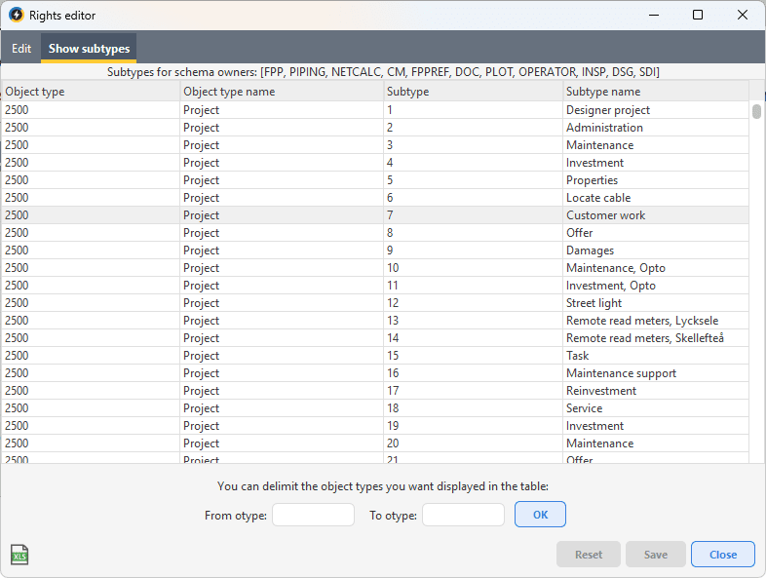Screen dimensions: 766x578
Task: Click the Close button
Action: [722, 555]
